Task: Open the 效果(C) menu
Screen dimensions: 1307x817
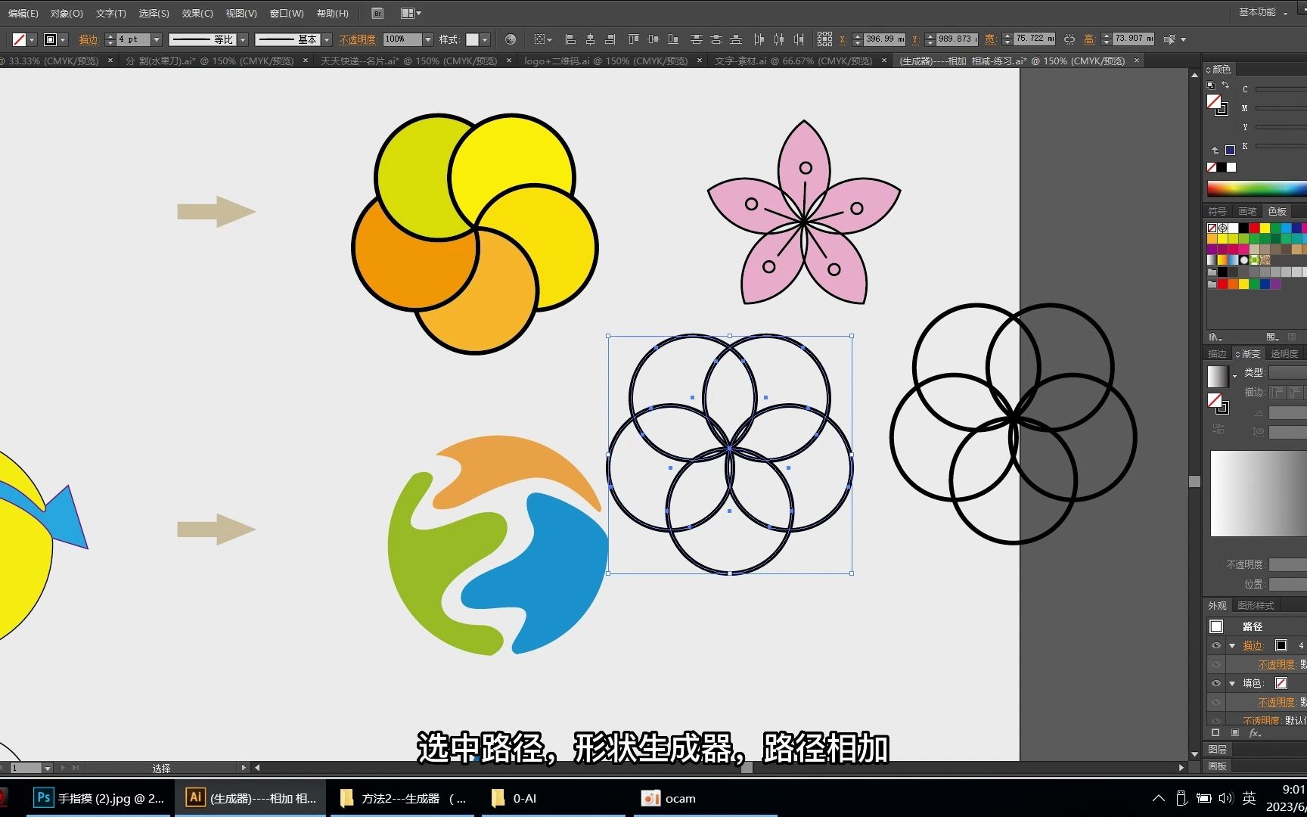Action: coord(197,14)
